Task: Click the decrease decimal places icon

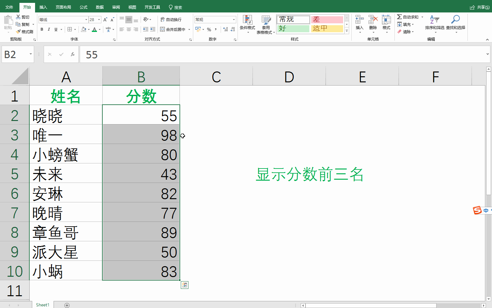Action: click(233, 29)
